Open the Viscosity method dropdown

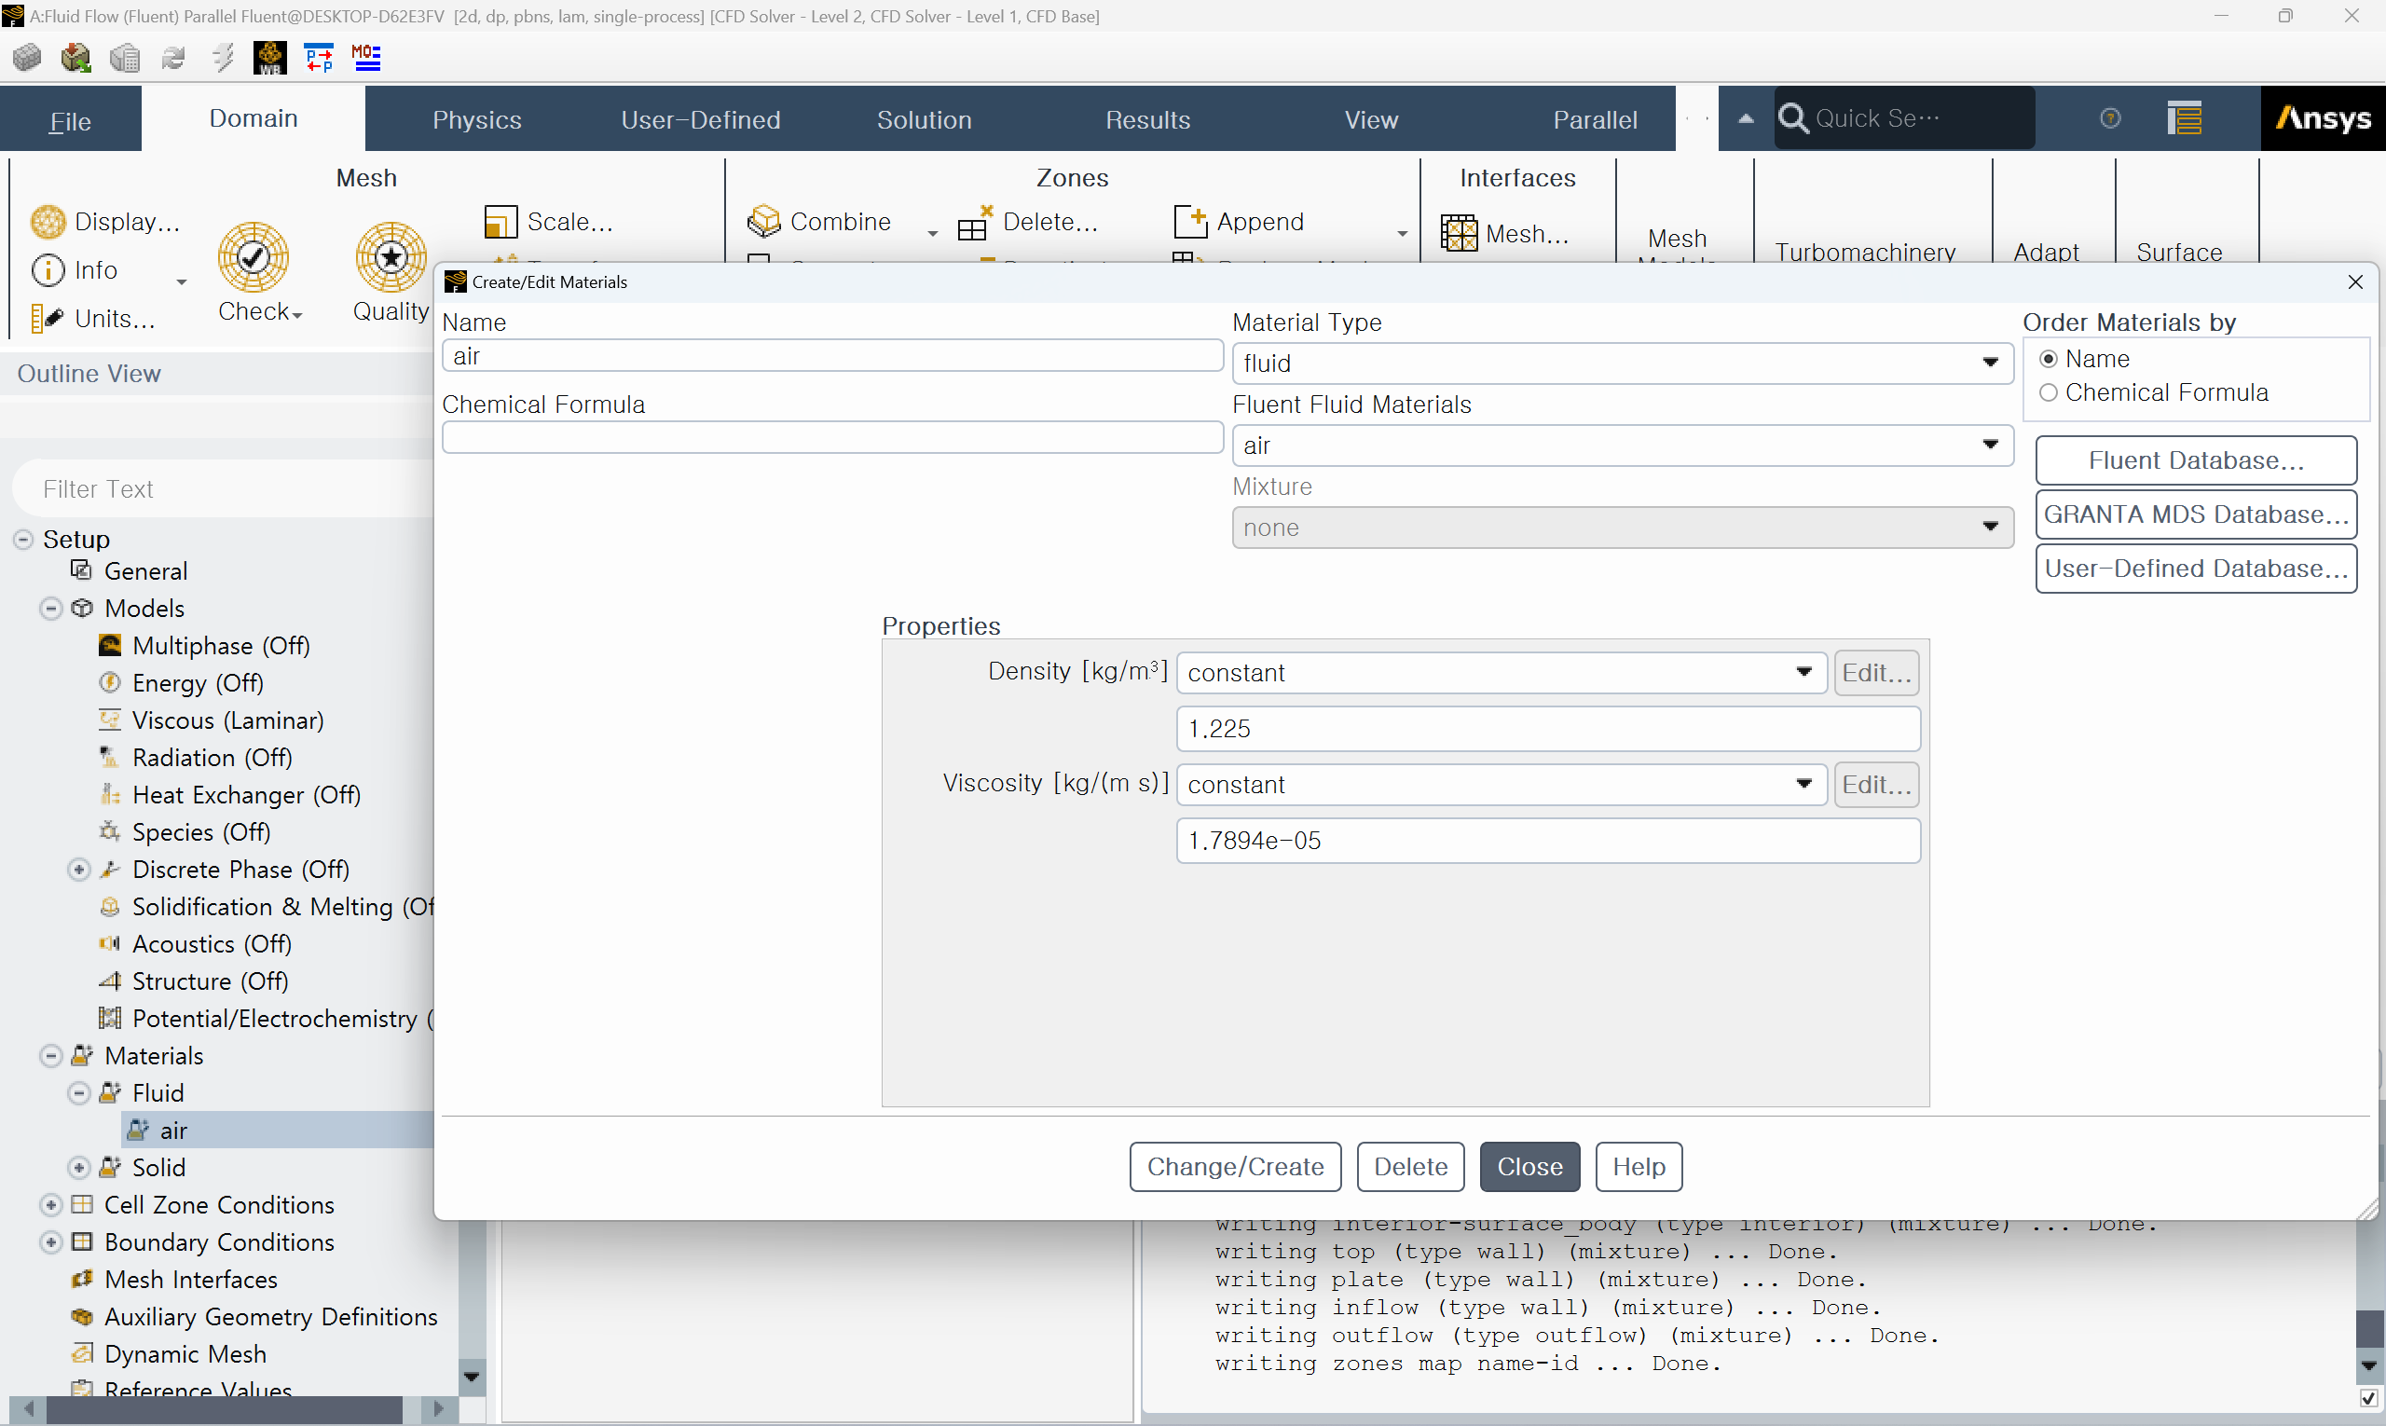(x=1501, y=785)
